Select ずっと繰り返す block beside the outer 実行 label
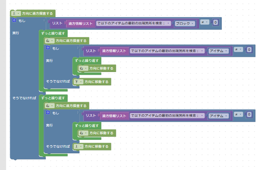This screenshot has width=259, height=170. [x=53, y=33]
